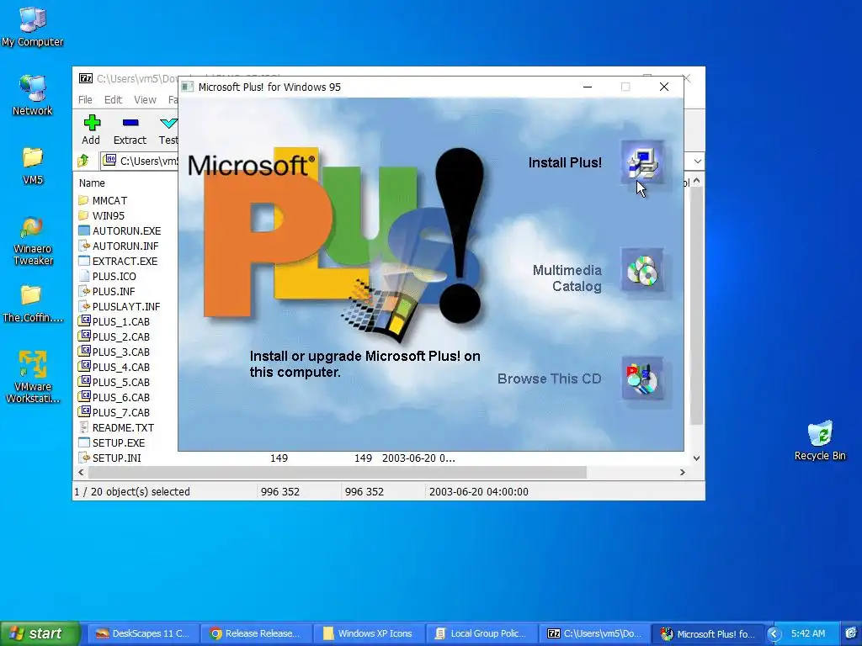The width and height of the screenshot is (862, 646).
Task: Click the Install Plus! computer icon
Action: 642,162
